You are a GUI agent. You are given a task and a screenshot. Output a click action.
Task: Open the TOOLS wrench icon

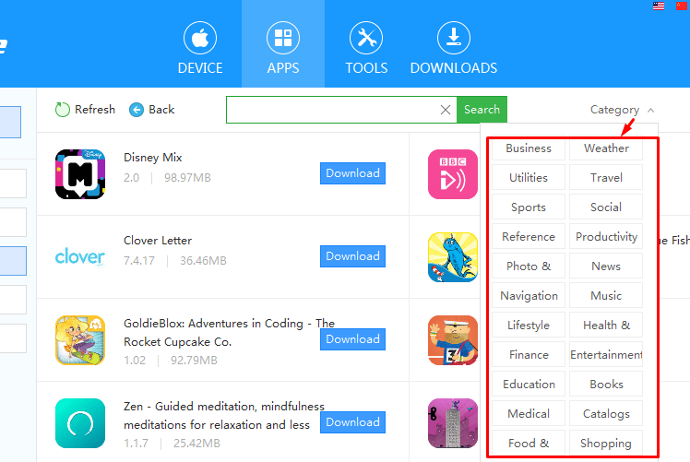point(366,38)
